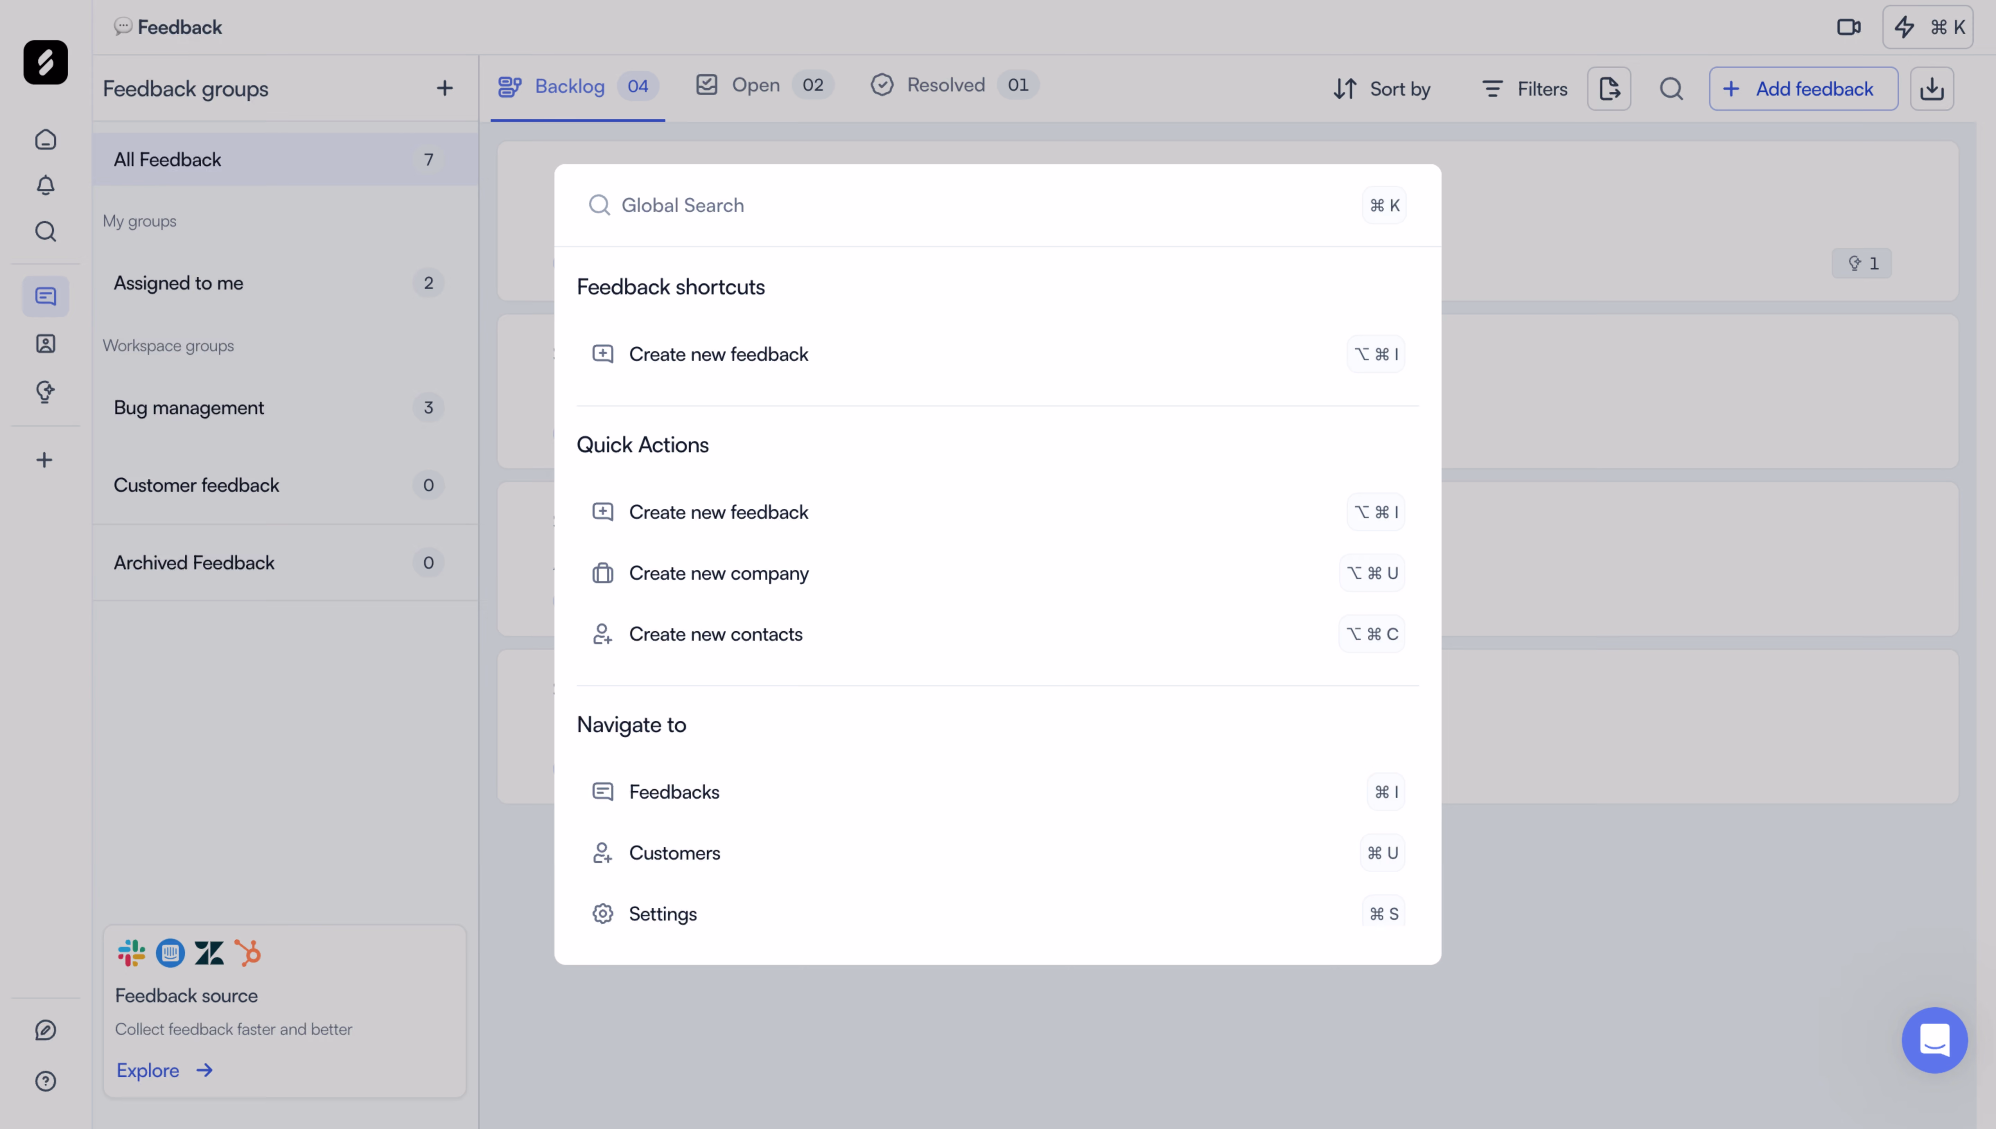
Task: Select Customer feedback group
Action: click(x=285, y=486)
